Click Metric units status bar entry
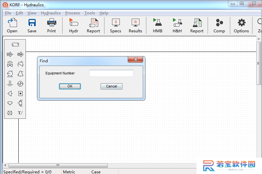The image size is (262, 174). point(69,172)
